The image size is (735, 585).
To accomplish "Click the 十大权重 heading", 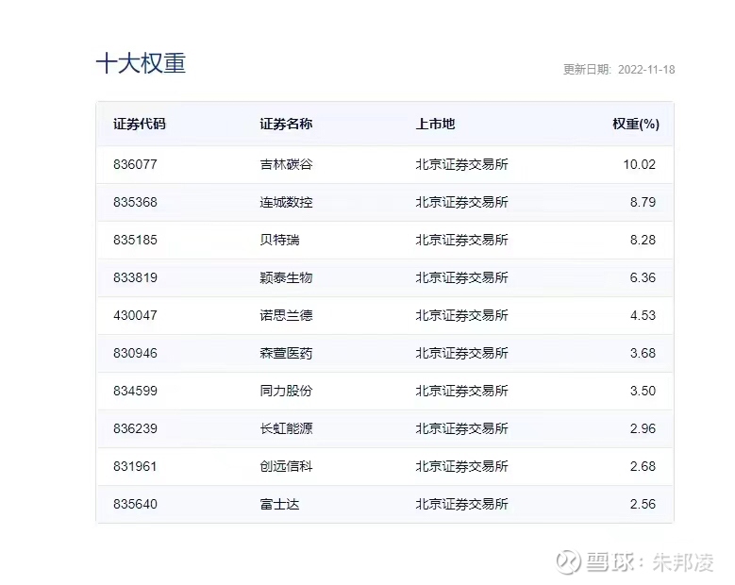I will coord(142,63).
